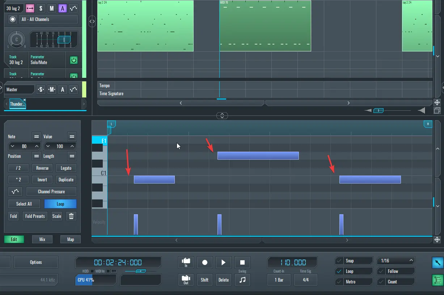This screenshot has height=295, width=444.
Task: Click the trash delete icon in editor
Action: tap(71, 216)
